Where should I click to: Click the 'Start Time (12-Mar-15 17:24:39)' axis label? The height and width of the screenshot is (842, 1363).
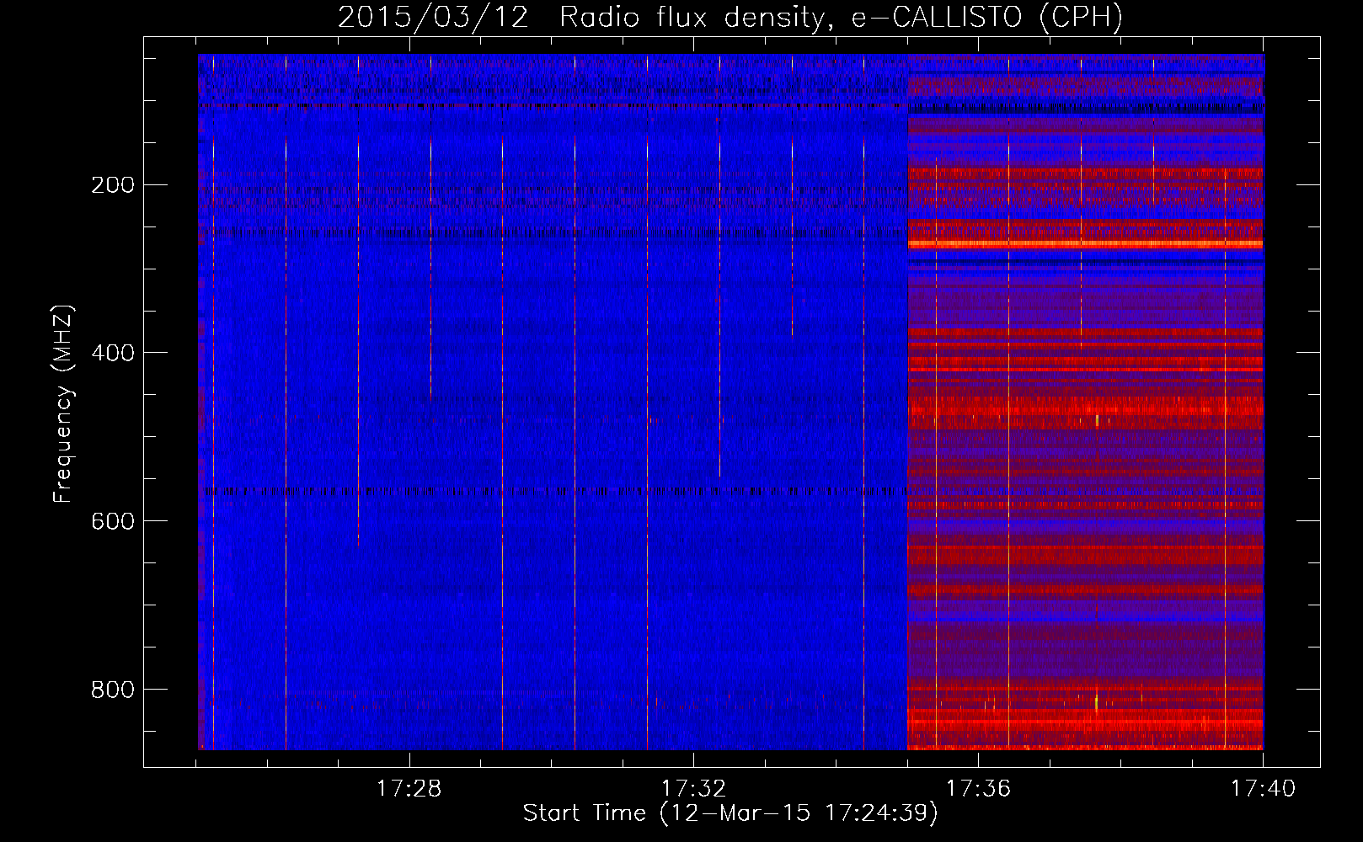click(730, 813)
